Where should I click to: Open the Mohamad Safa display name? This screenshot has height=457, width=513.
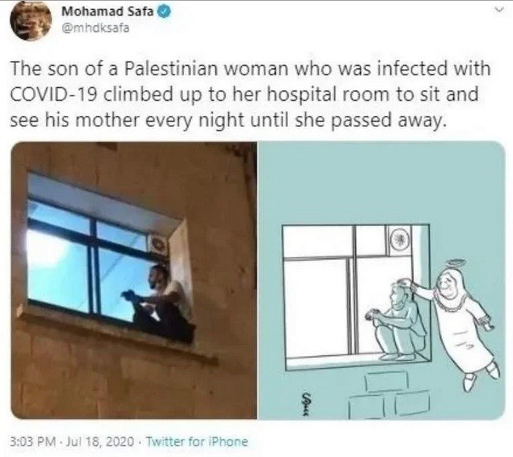point(108,12)
